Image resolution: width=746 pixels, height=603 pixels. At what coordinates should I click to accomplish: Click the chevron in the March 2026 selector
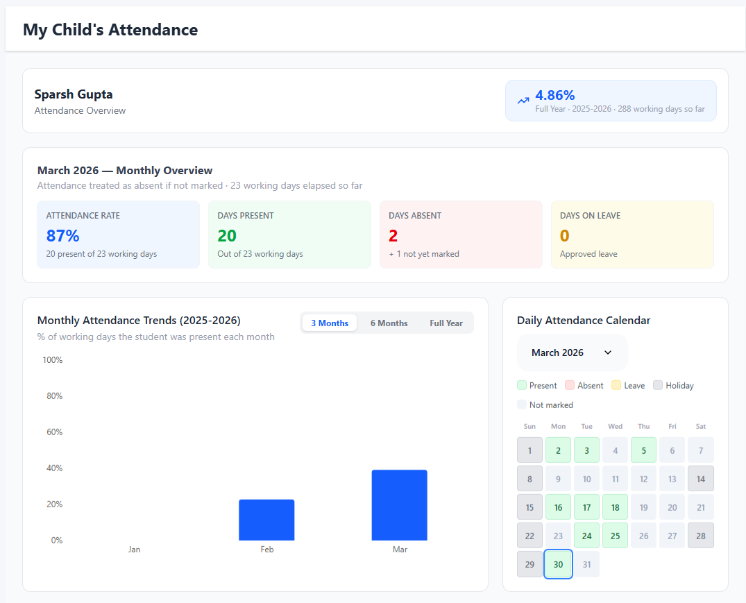click(608, 353)
